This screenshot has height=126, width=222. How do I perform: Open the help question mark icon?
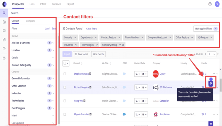click(210, 4)
